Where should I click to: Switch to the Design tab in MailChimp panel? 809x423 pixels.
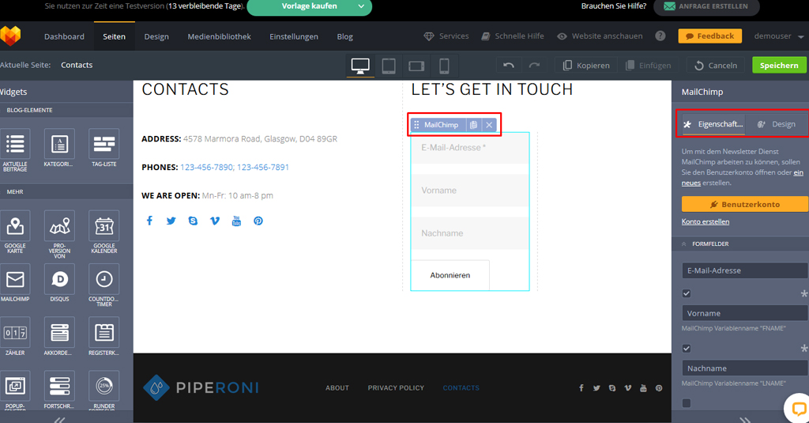pos(776,124)
